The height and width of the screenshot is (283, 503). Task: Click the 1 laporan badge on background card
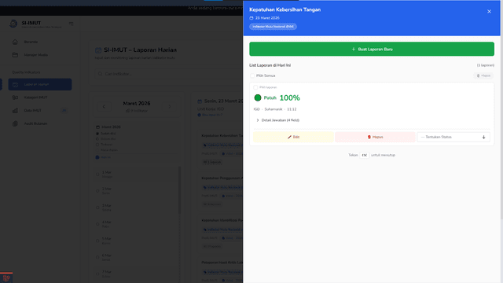pos(212,162)
